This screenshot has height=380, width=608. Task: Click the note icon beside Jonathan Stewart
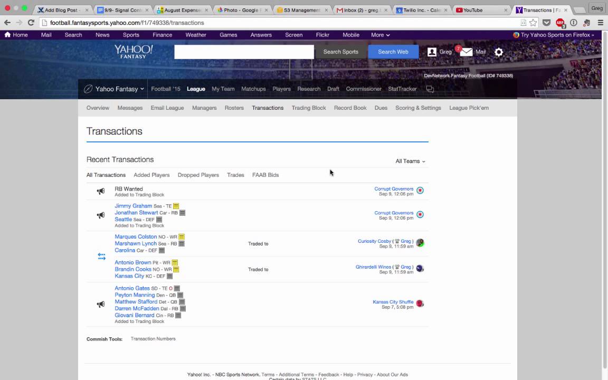click(x=182, y=213)
